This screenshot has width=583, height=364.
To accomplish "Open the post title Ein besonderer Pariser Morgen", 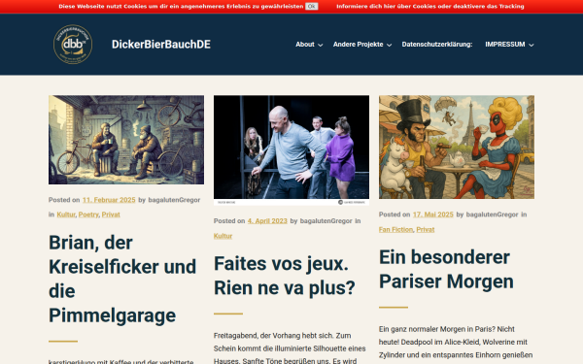I will 446,269.
